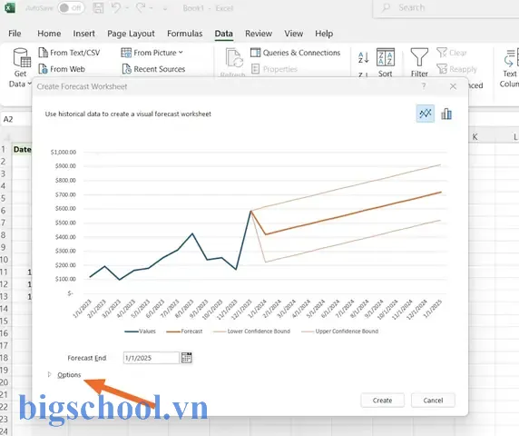Screen dimensions: 519x436
Task: Open the Help tab
Action: click(x=324, y=34)
